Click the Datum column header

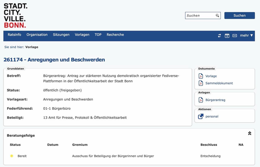(53, 144)
